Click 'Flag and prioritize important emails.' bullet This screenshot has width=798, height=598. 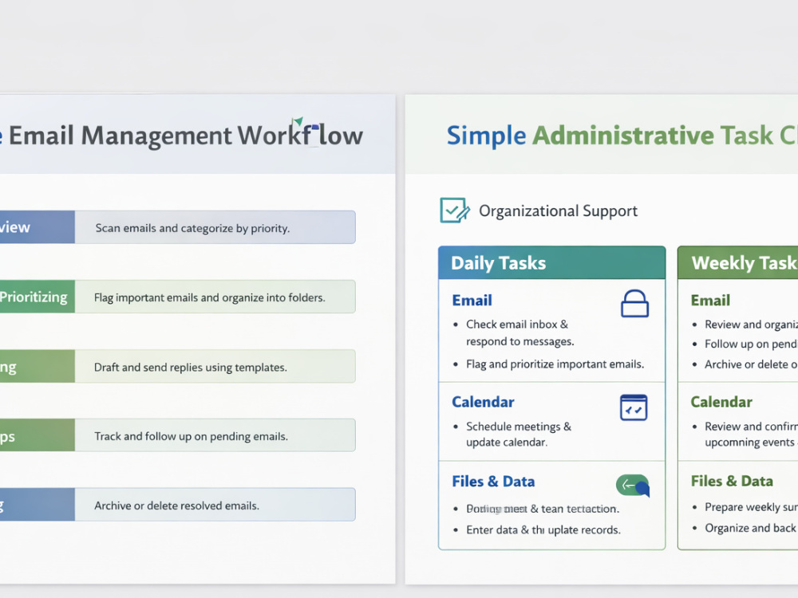[x=555, y=364]
